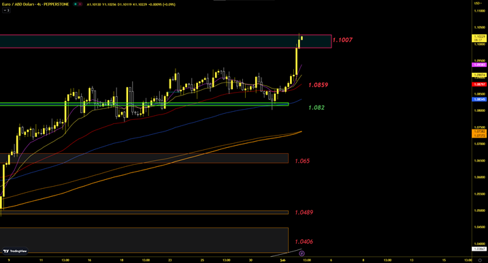Select the 1.065 support zone label
Image resolution: width=488 pixels, height=263 pixels.
pos(302,161)
